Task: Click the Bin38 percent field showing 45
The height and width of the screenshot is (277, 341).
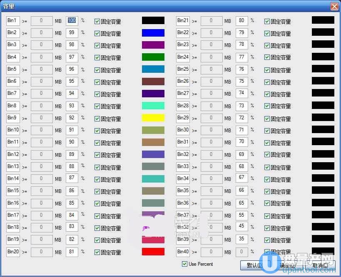Action: pyautogui.click(x=241, y=227)
